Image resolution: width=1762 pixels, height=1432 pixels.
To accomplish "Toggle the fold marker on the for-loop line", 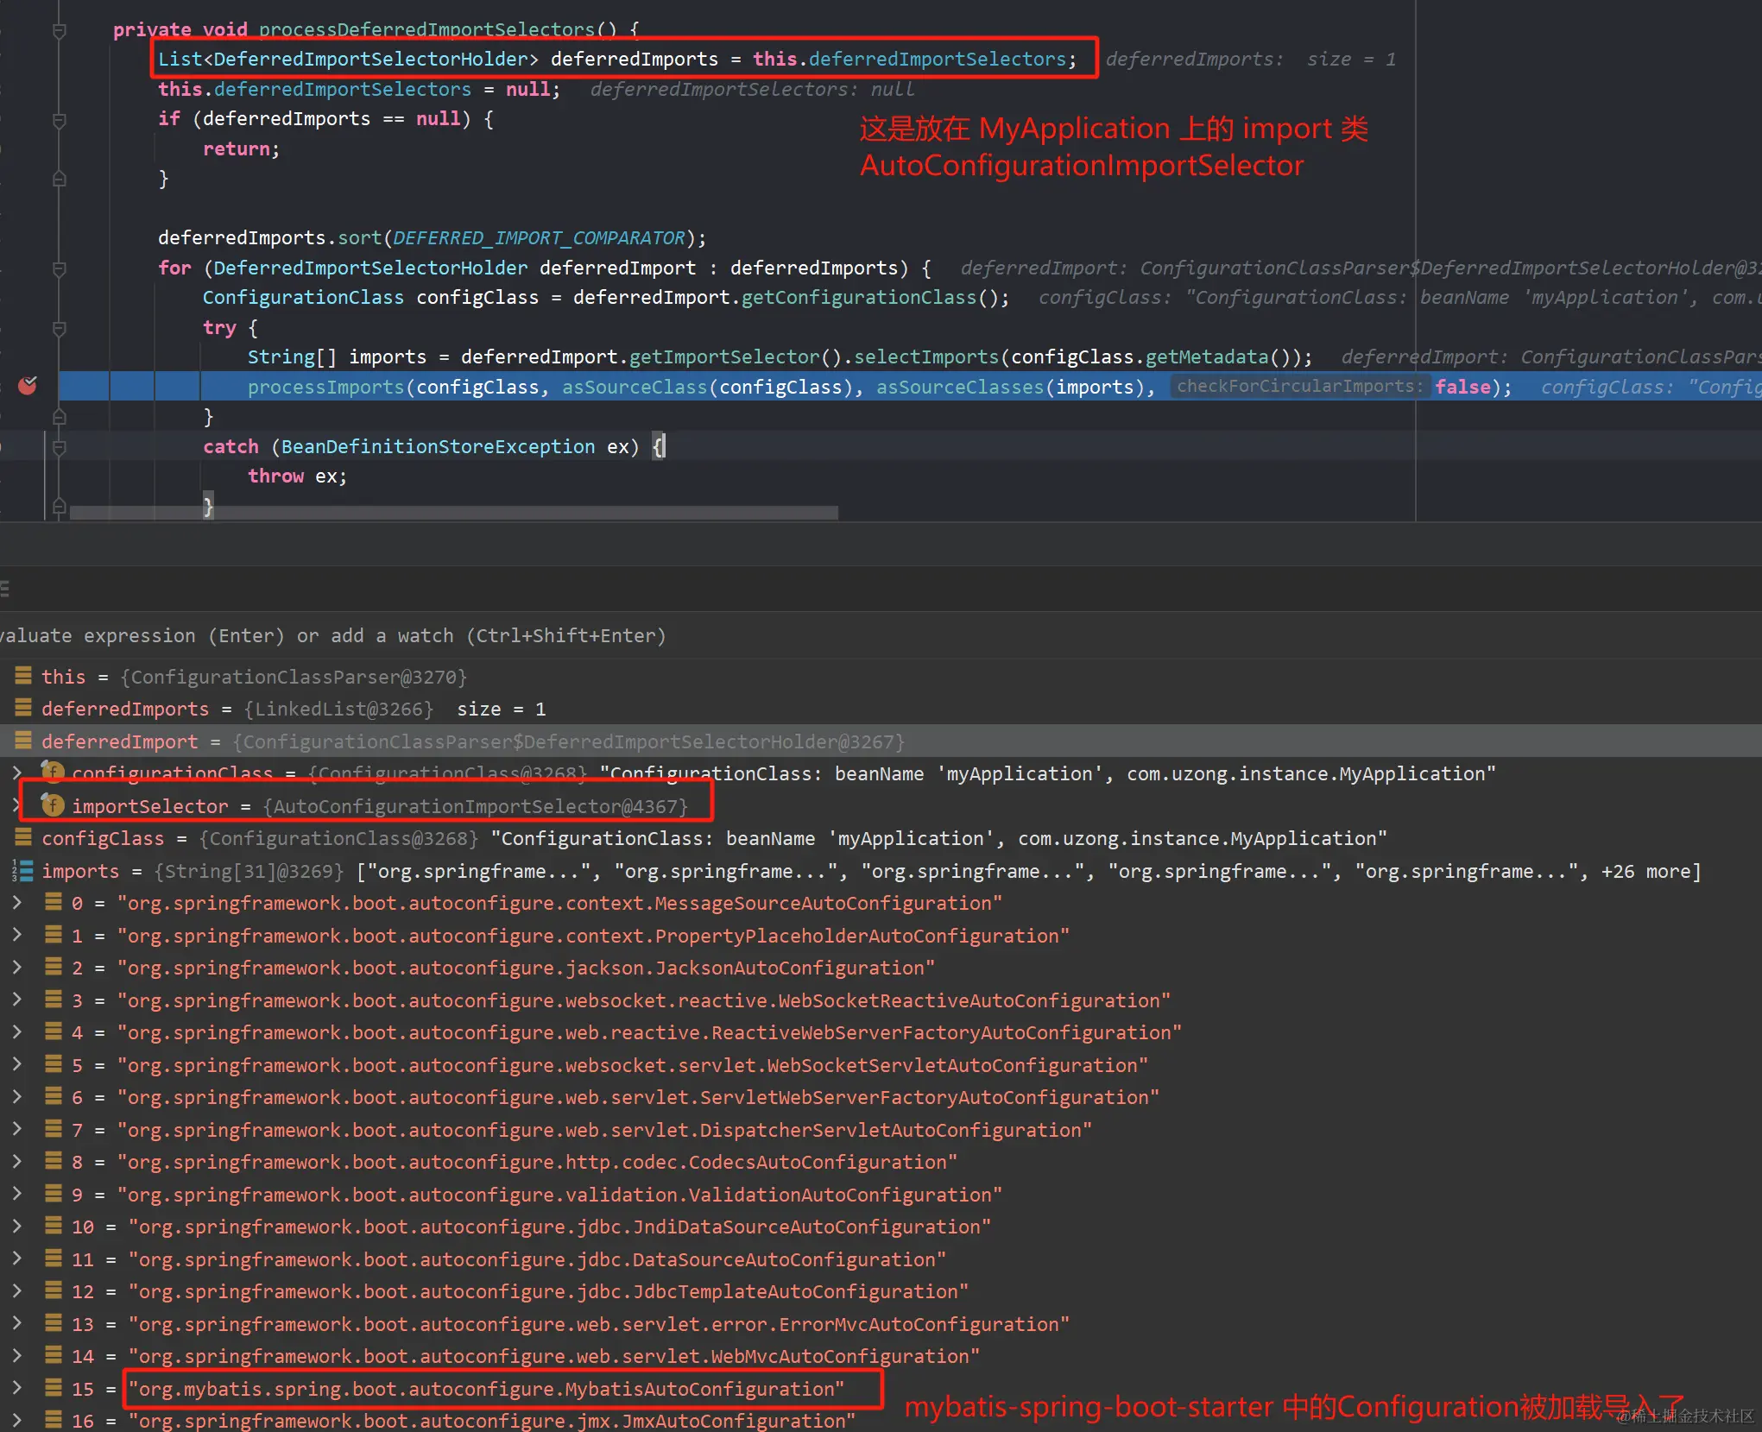I will point(60,268).
